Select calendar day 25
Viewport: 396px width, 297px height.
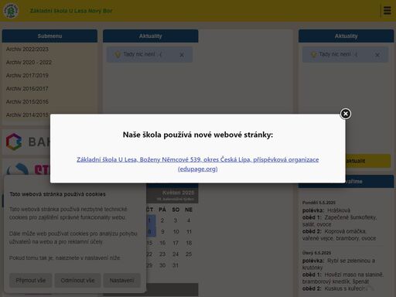pyautogui.click(x=189, y=254)
